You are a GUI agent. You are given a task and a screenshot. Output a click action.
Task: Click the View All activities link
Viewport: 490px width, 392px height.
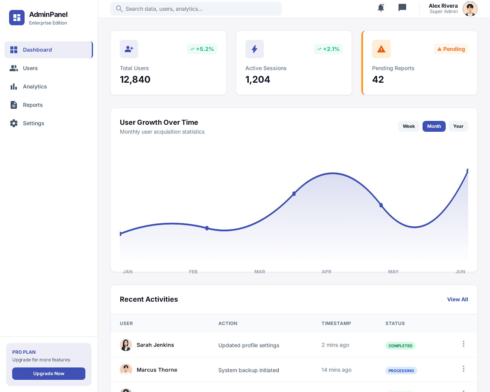click(458, 300)
